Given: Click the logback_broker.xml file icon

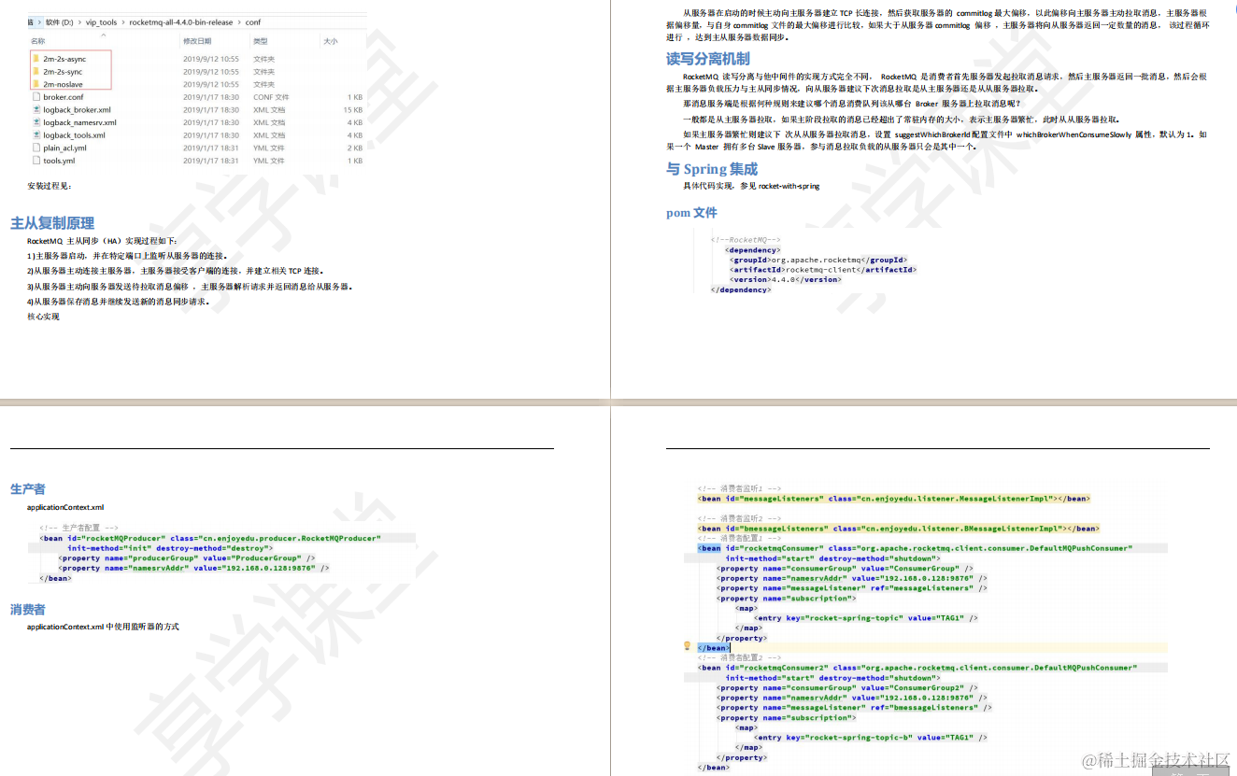Looking at the screenshot, I should [x=36, y=110].
